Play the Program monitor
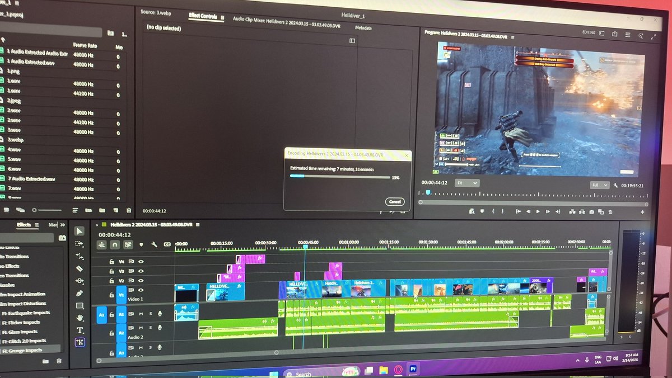Image resolution: width=672 pixels, height=378 pixels. (538, 211)
